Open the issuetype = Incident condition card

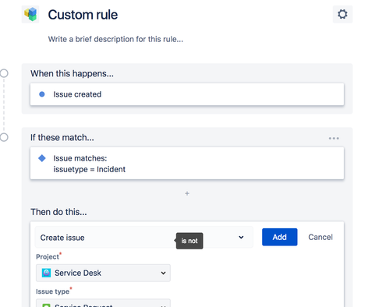point(187,163)
